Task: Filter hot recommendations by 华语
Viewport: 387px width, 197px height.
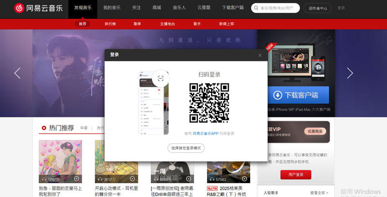Action: click(84, 128)
